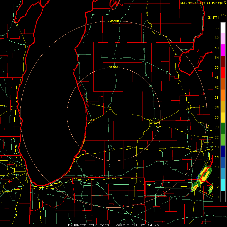
Task: Click the 62 label on the scale
Action: tap(217, 38)
